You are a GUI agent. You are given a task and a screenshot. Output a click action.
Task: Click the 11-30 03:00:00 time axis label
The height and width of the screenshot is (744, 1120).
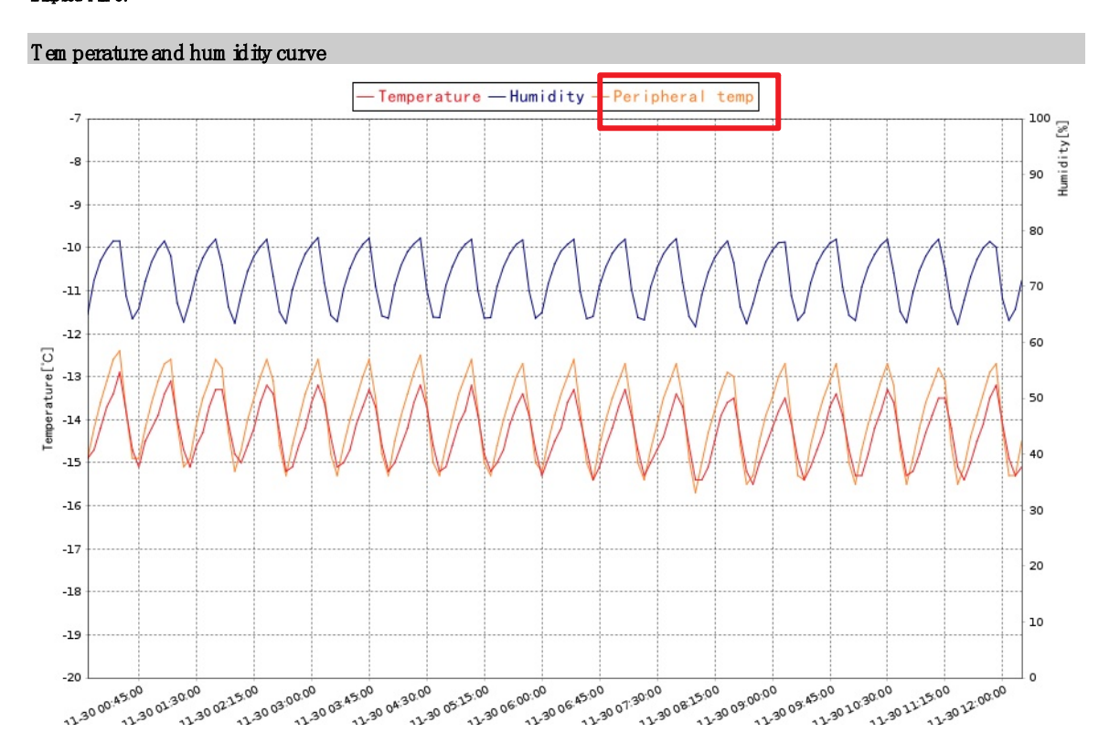pos(278,706)
